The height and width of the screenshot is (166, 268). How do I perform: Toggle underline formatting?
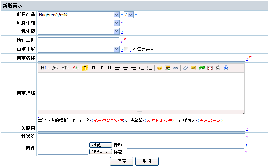tap(109, 68)
